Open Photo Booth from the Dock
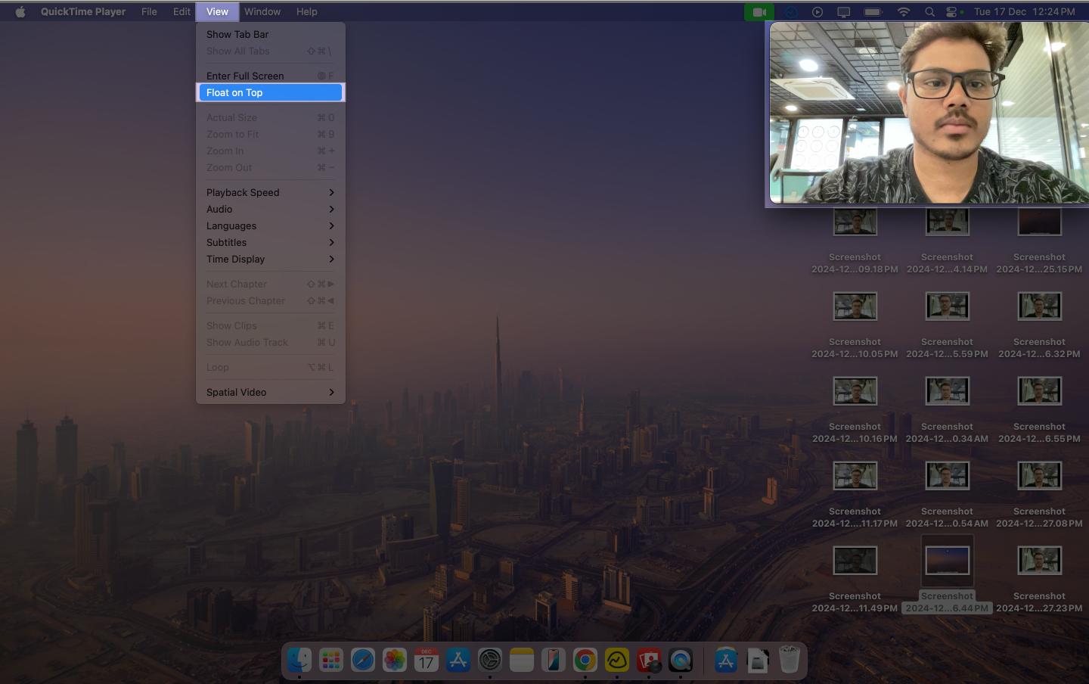1089x684 pixels. click(649, 661)
